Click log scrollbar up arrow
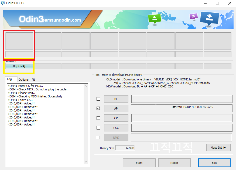 (86, 86)
